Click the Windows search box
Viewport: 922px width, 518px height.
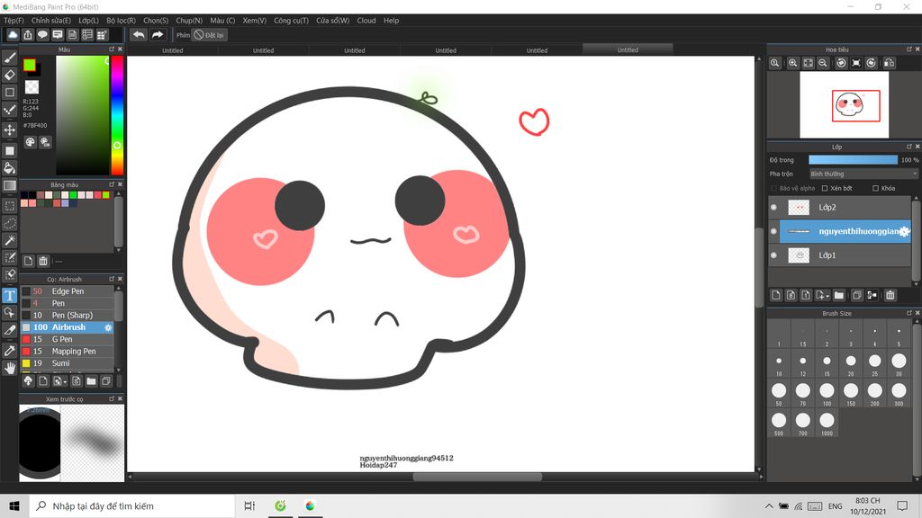[x=131, y=505]
